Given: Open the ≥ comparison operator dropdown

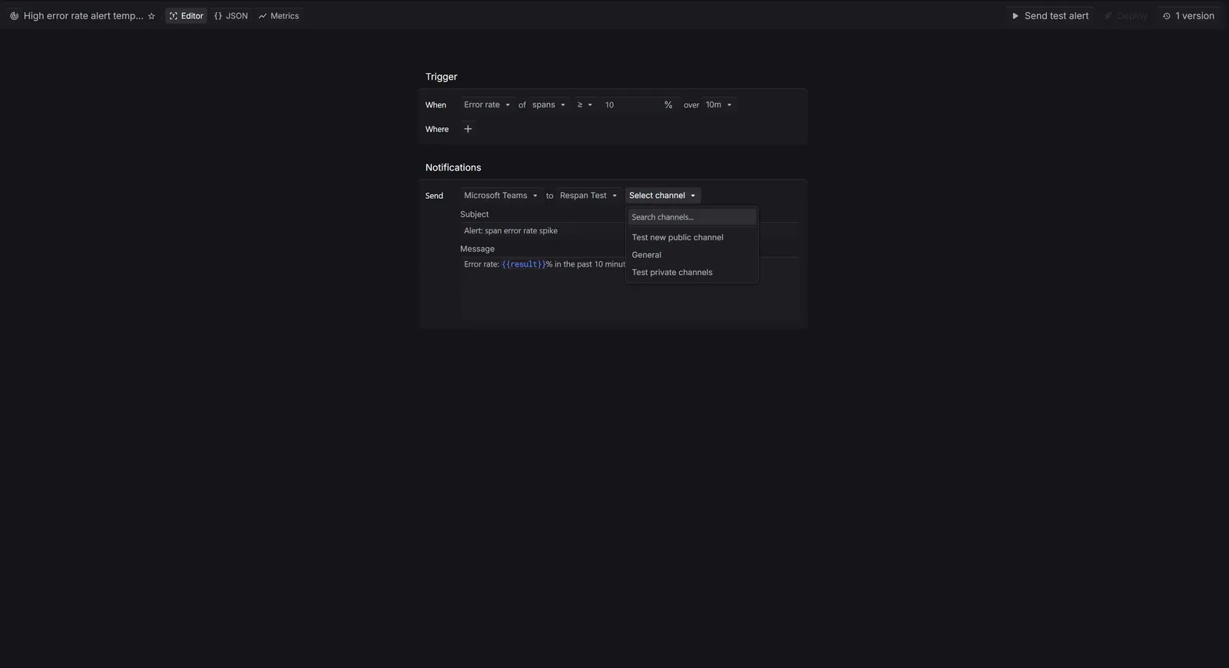Looking at the screenshot, I should coord(585,104).
